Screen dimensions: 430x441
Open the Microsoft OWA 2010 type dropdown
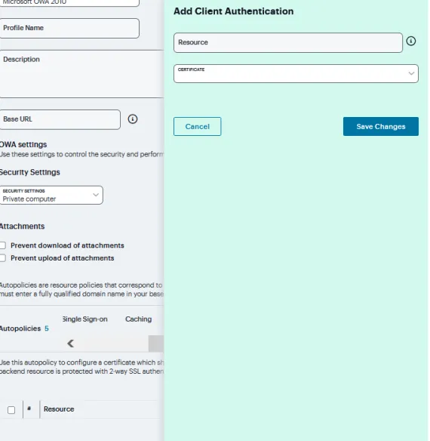(x=69, y=3)
